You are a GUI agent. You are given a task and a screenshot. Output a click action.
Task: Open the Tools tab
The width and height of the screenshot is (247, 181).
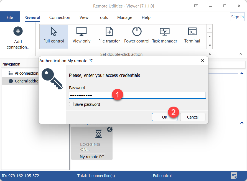coord(103,17)
